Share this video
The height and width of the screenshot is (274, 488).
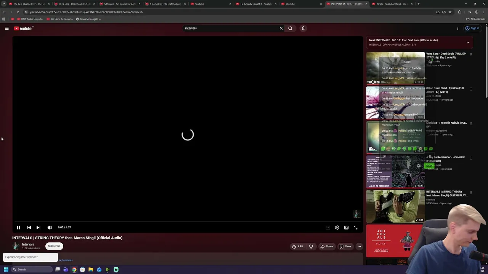[x=326, y=247]
